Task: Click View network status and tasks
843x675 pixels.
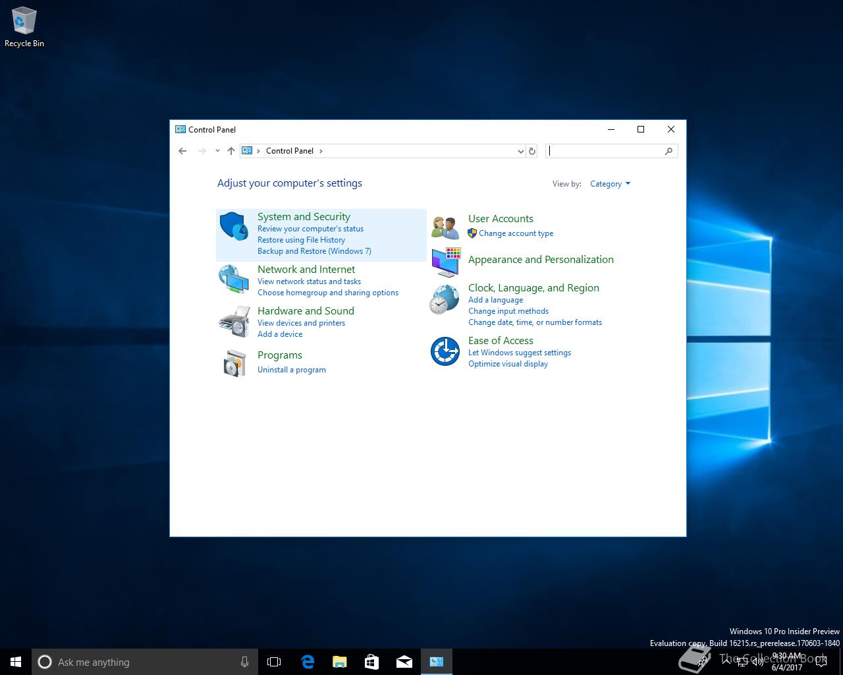Action: (x=309, y=281)
